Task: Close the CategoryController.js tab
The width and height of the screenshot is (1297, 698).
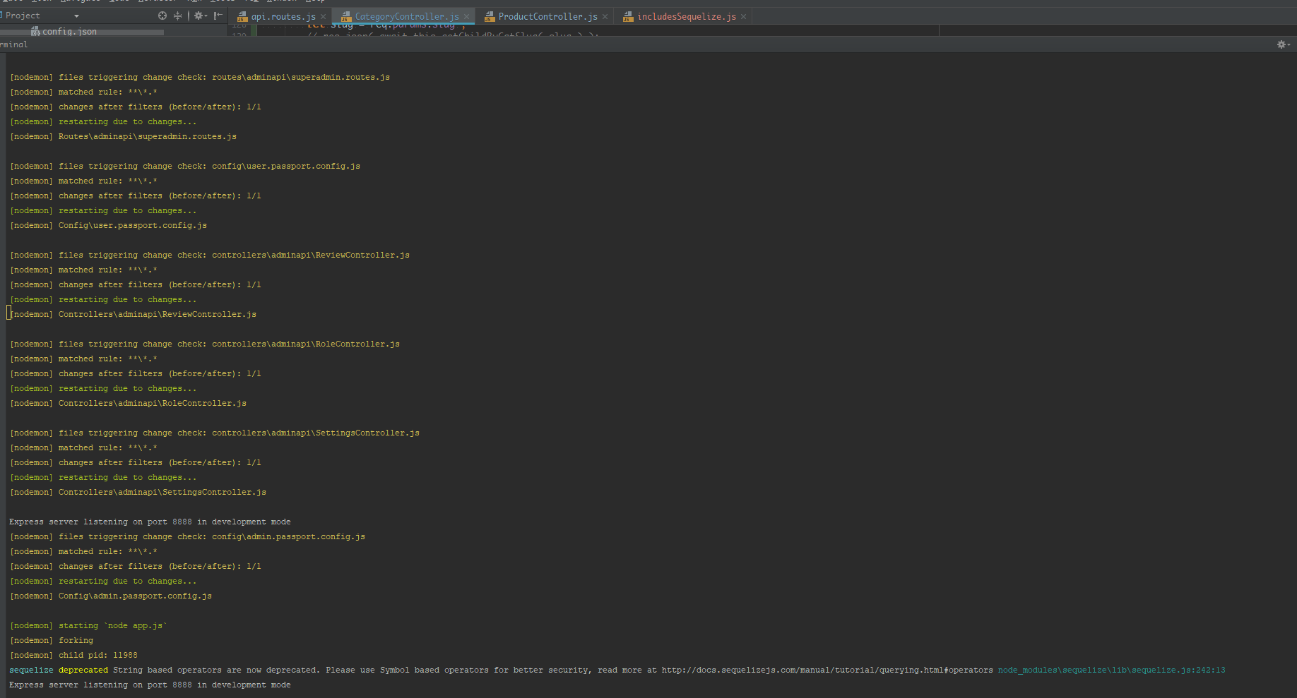Action: pyautogui.click(x=466, y=16)
